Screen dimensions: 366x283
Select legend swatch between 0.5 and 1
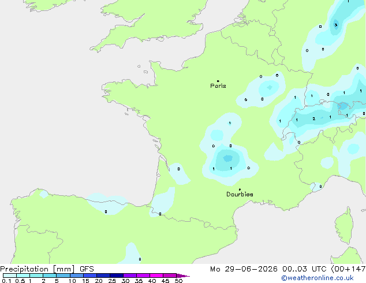pos(23,275)
